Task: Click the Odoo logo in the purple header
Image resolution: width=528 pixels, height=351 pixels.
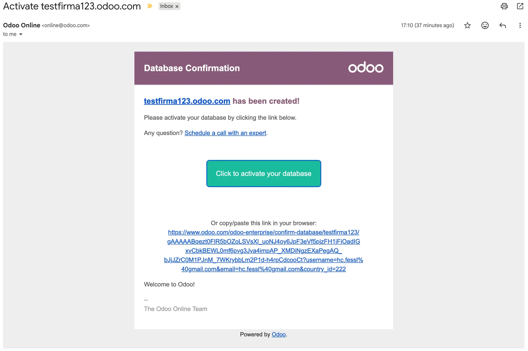Action: coord(365,68)
